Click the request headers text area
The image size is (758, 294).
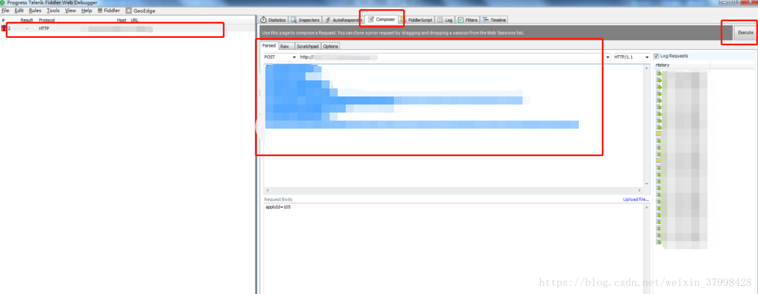[454, 125]
